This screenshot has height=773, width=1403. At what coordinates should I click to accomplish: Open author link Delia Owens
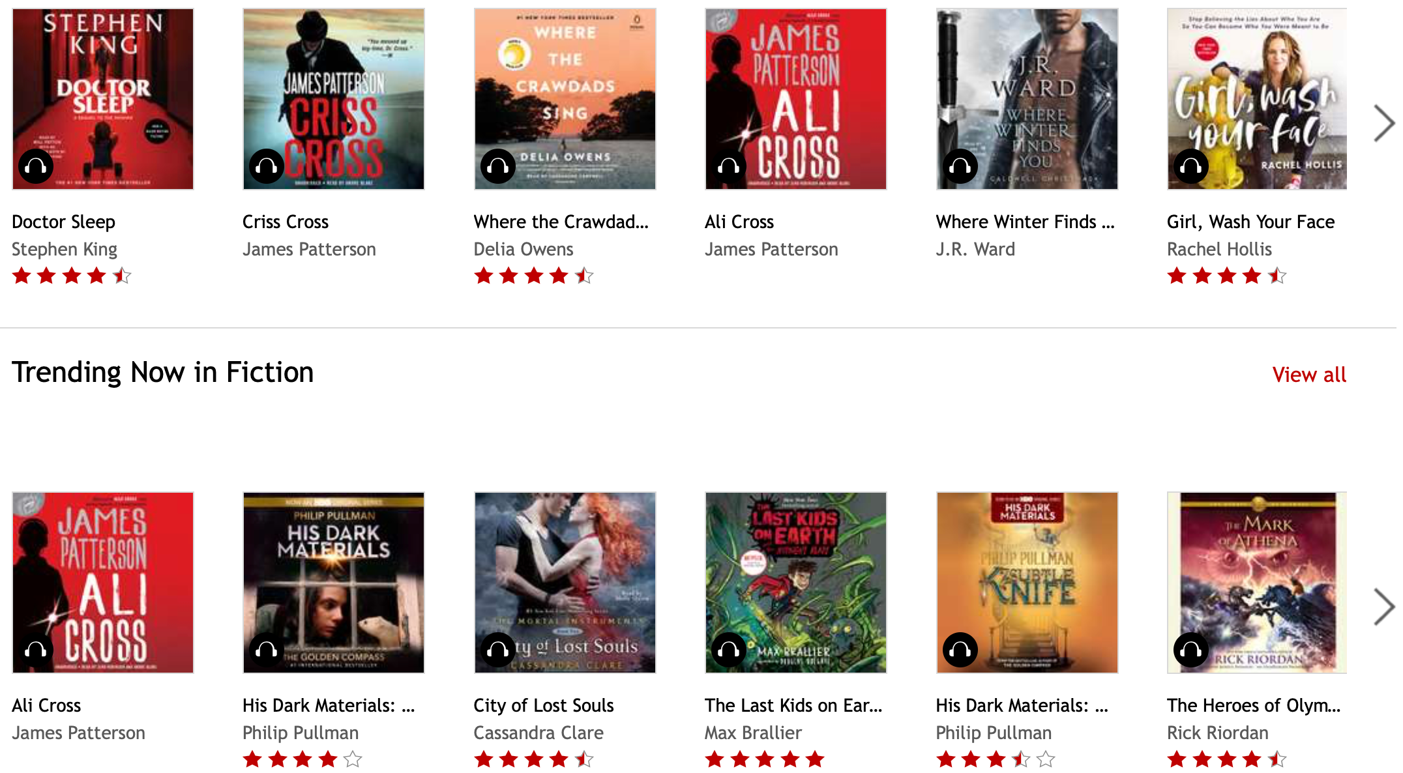click(x=524, y=249)
